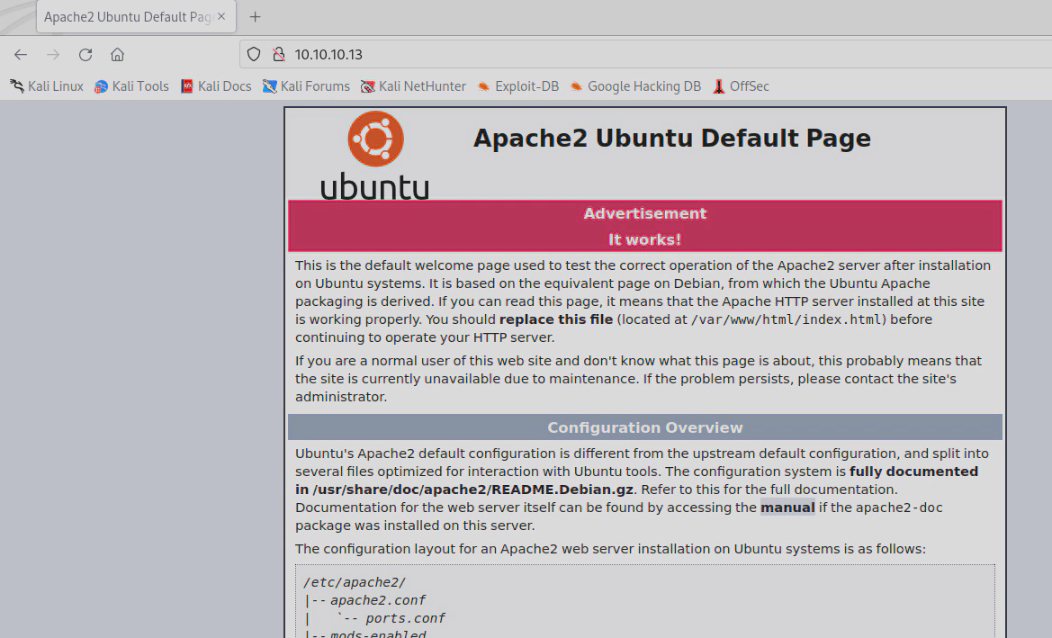
Task: Show connection security padlock info
Action: point(277,54)
